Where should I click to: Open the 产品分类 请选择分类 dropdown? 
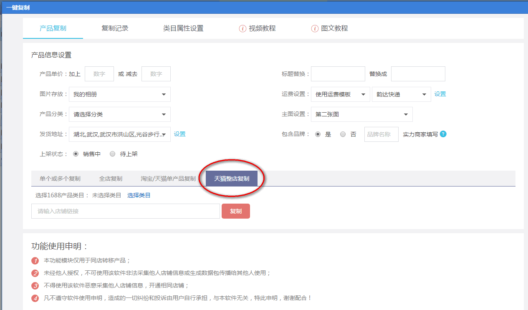tap(120, 114)
